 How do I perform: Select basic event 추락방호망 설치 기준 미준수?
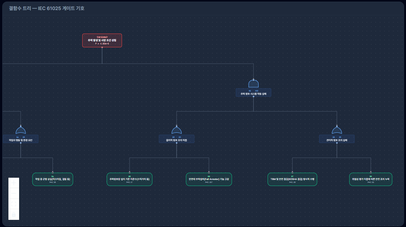click(129, 179)
